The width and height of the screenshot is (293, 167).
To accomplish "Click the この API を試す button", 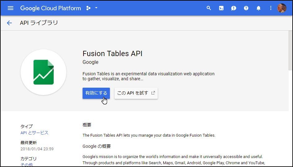I will 133,93.
